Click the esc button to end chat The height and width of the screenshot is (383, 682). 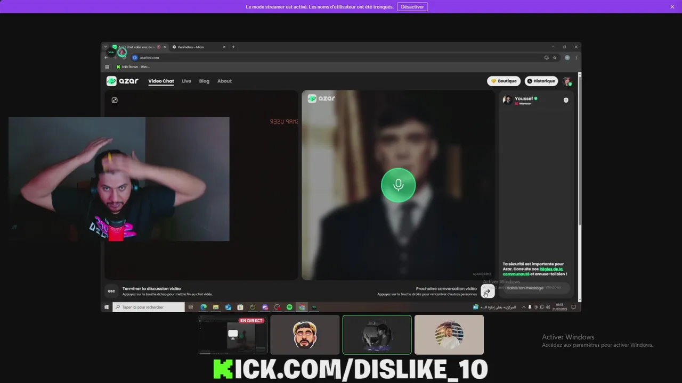(x=111, y=291)
